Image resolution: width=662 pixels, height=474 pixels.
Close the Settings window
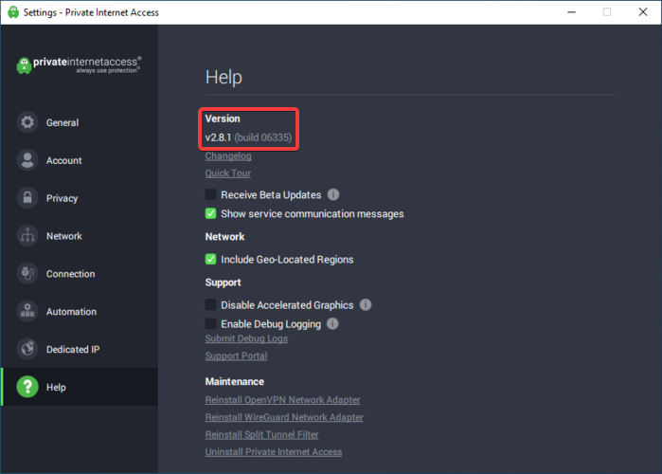643,11
